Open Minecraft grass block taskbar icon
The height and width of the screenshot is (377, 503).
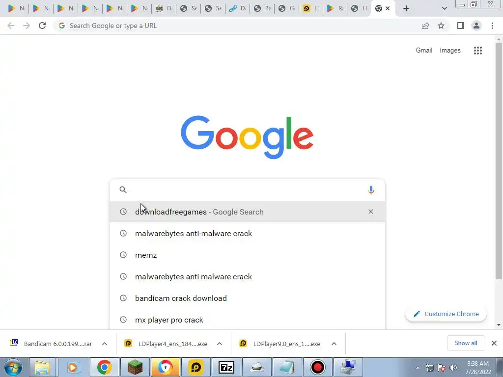pyautogui.click(x=135, y=367)
